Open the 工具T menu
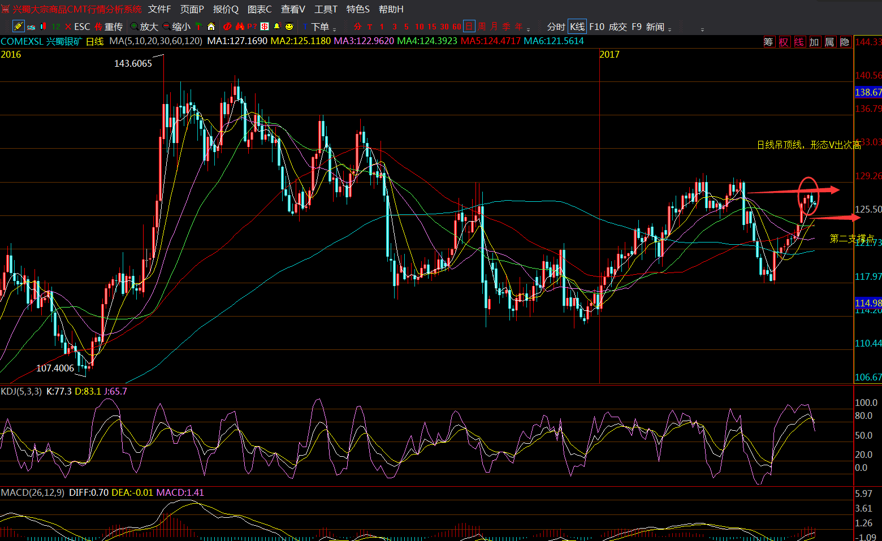The width and height of the screenshot is (882, 541). click(x=326, y=9)
